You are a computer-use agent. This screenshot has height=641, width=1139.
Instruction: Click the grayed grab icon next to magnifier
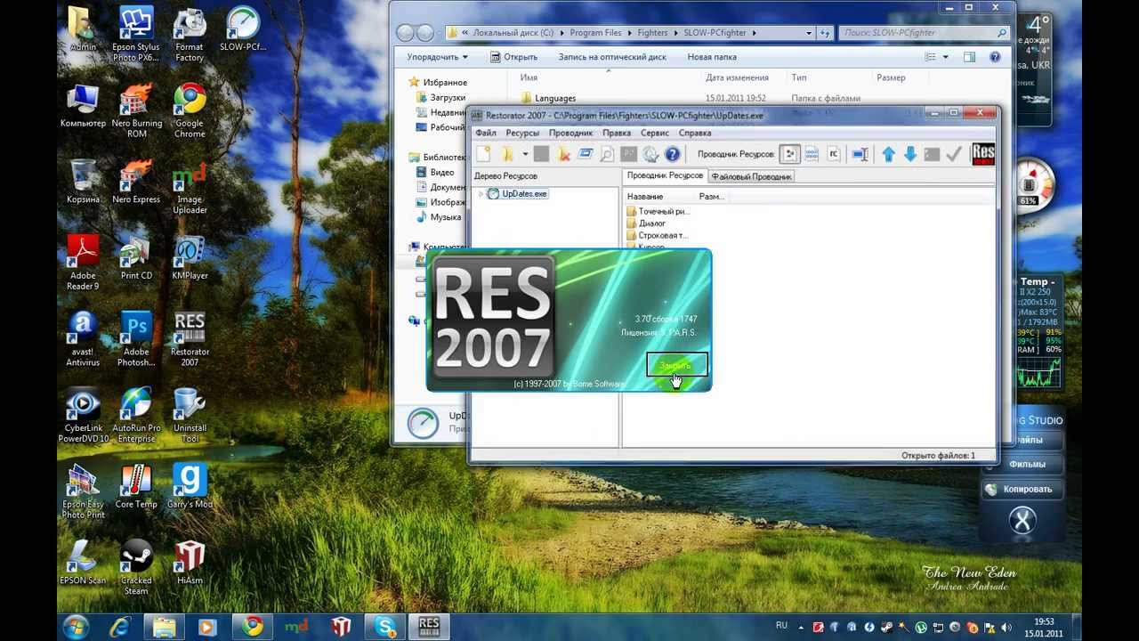click(629, 154)
